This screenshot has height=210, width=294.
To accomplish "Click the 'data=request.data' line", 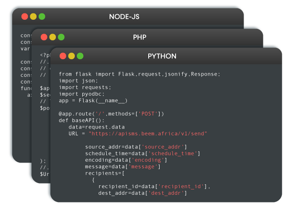I will coord(97,127).
